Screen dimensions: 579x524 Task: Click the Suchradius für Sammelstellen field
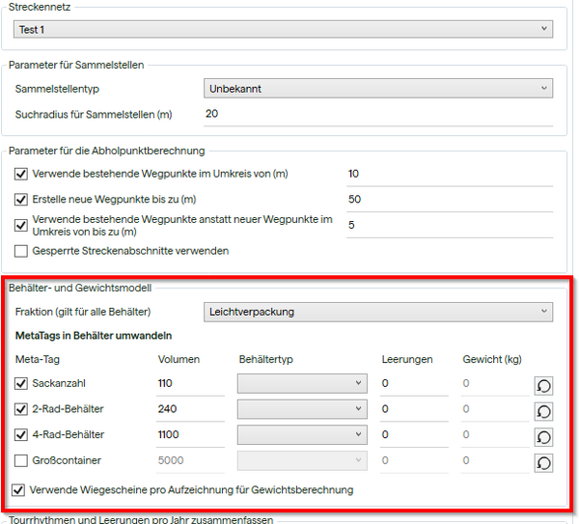(x=378, y=114)
